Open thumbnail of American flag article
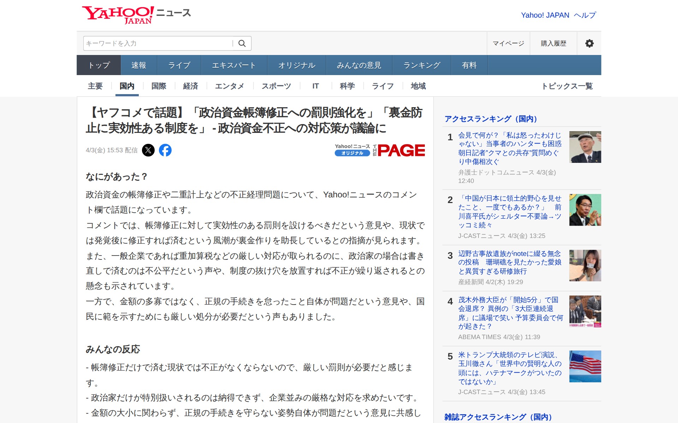 tap(585, 366)
